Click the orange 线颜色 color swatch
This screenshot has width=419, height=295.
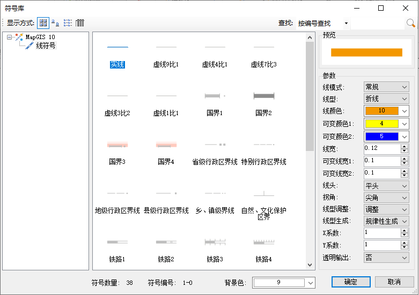pyautogui.click(x=381, y=111)
